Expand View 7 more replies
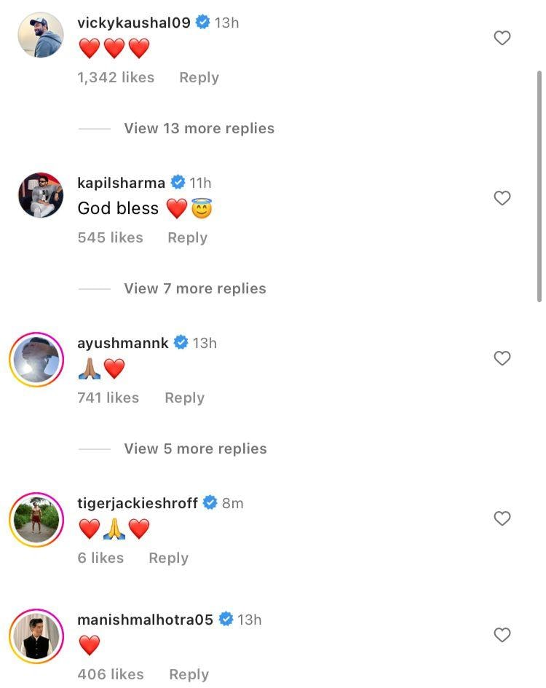The image size is (546, 688). click(194, 288)
